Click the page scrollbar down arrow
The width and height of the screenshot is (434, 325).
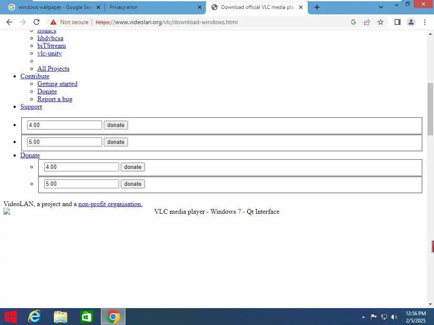point(431,304)
